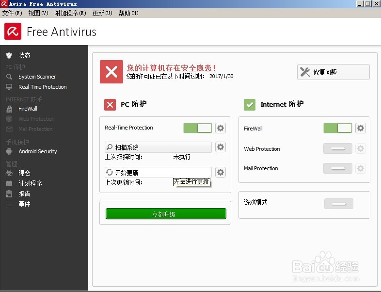Open 隔离 label in the sidebar

[x=24, y=173]
